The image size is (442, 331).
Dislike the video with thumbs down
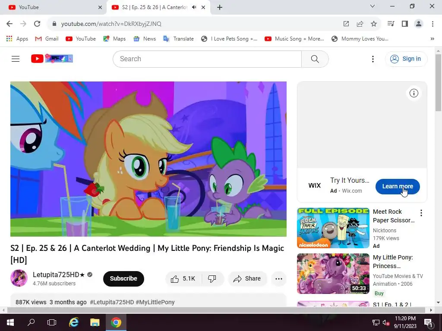(212, 279)
